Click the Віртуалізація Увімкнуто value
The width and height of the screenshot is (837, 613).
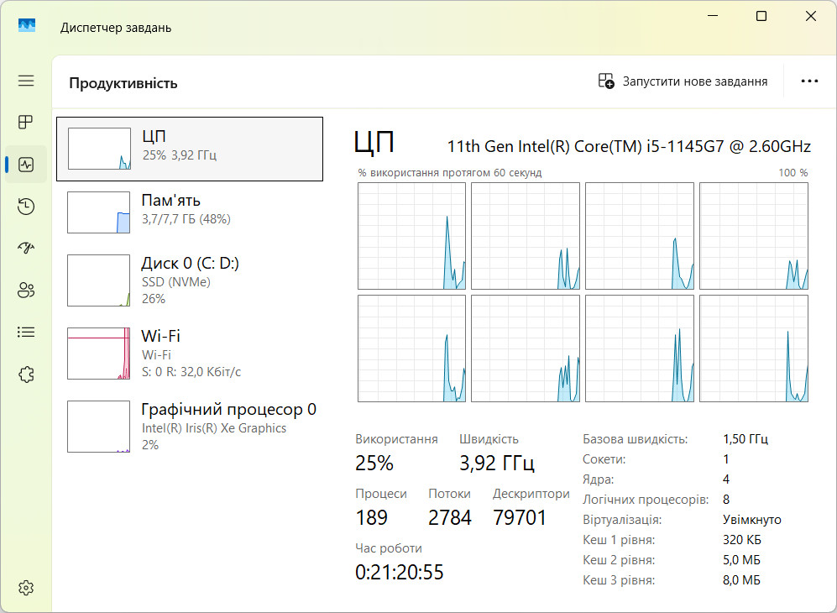coord(752,520)
